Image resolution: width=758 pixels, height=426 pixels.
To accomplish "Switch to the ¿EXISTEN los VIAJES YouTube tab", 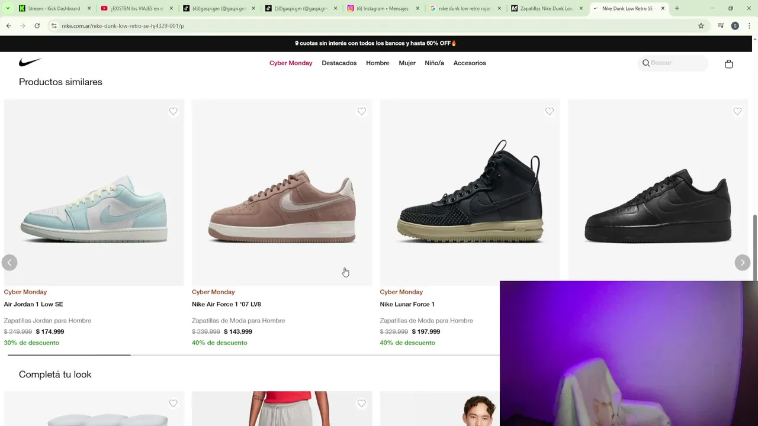I will click(136, 8).
